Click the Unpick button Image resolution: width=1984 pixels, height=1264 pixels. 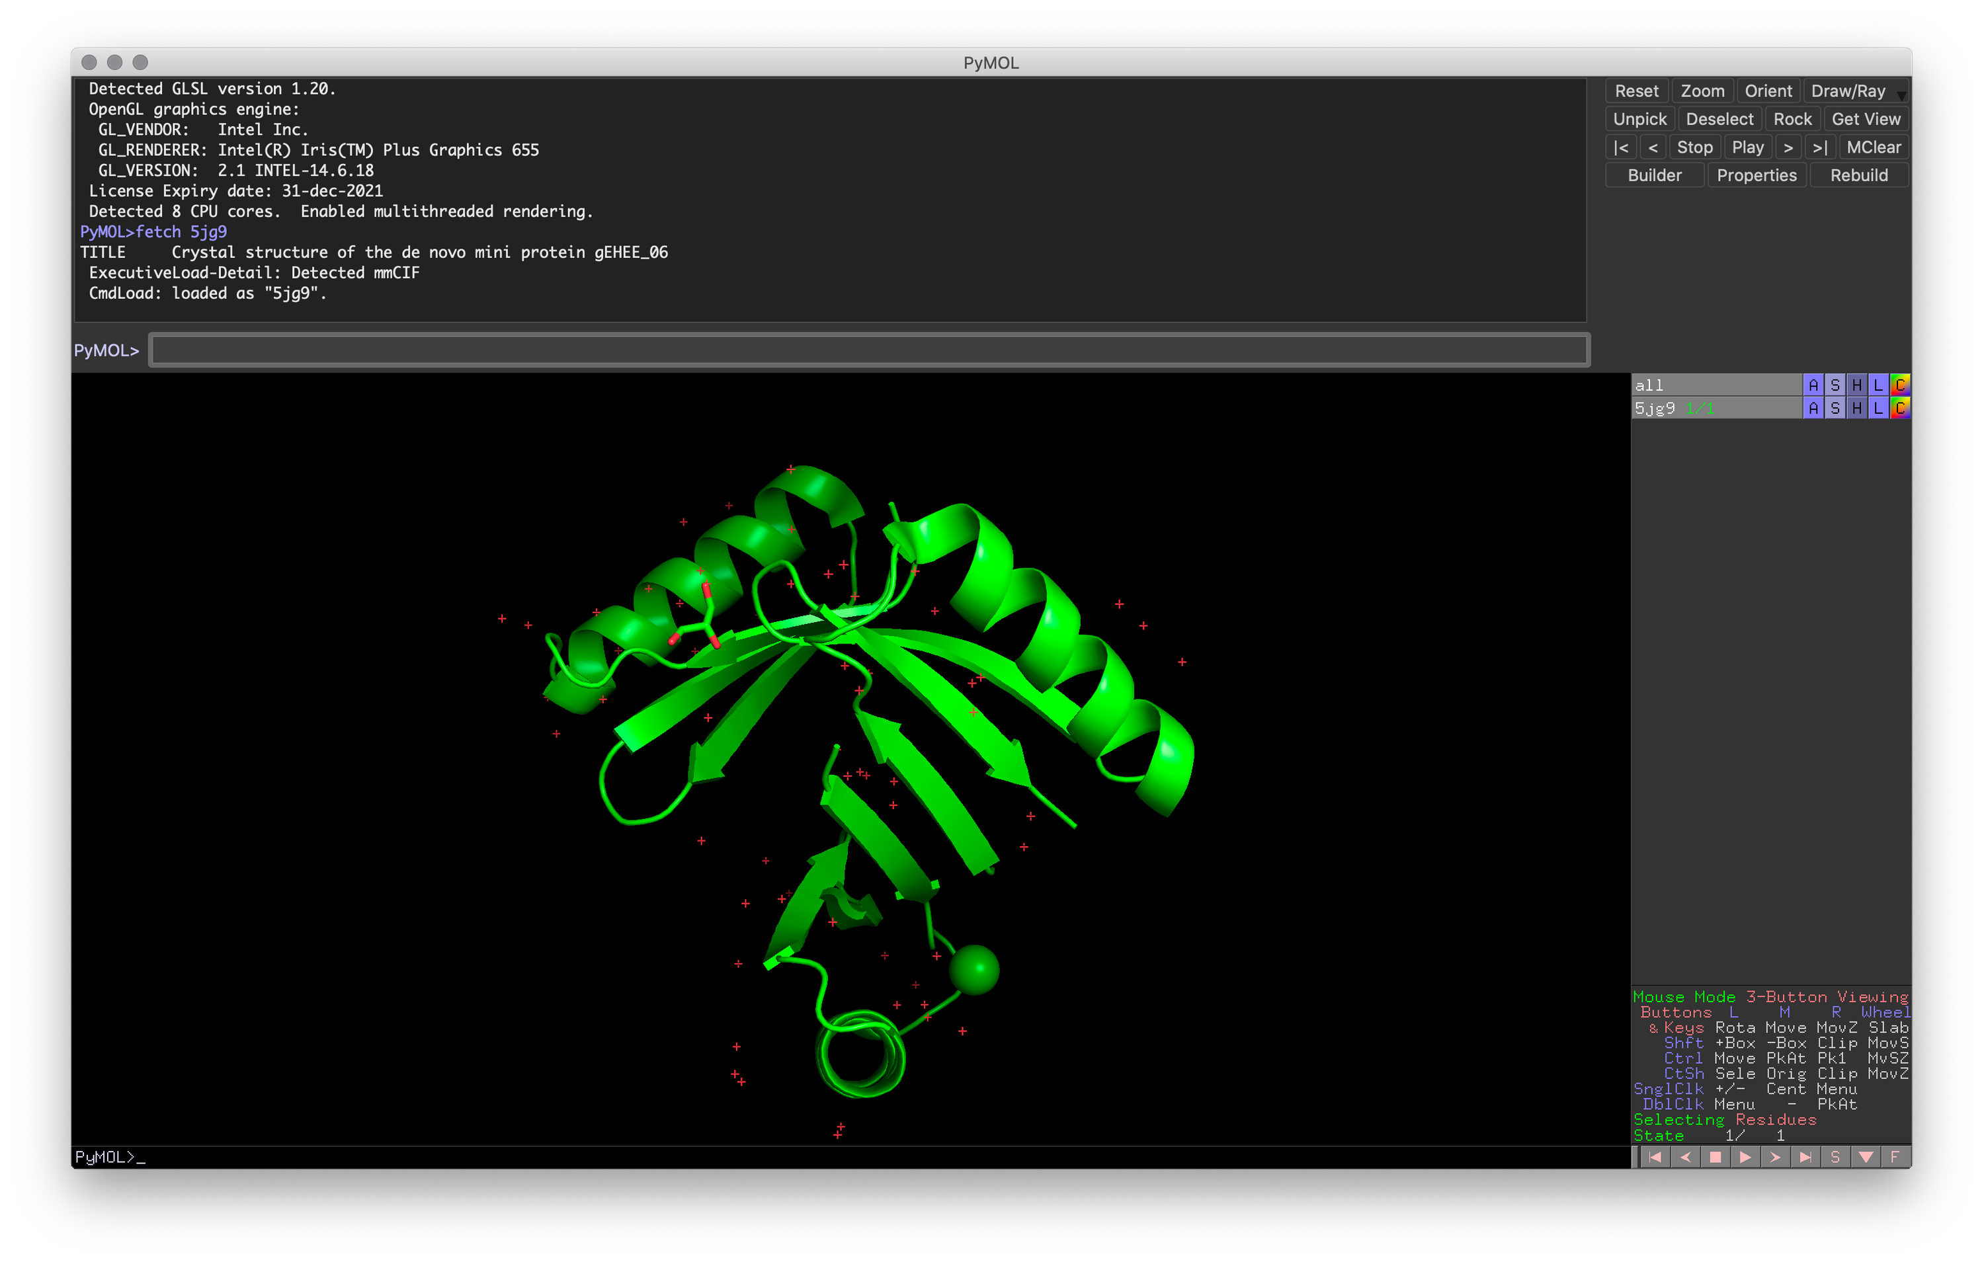click(1639, 118)
